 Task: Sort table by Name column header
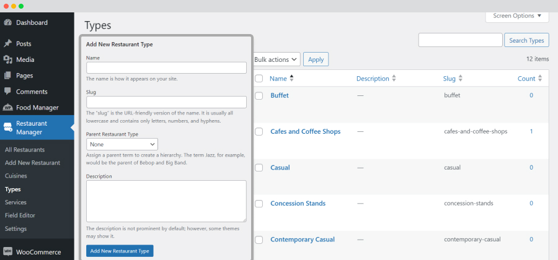pos(278,79)
